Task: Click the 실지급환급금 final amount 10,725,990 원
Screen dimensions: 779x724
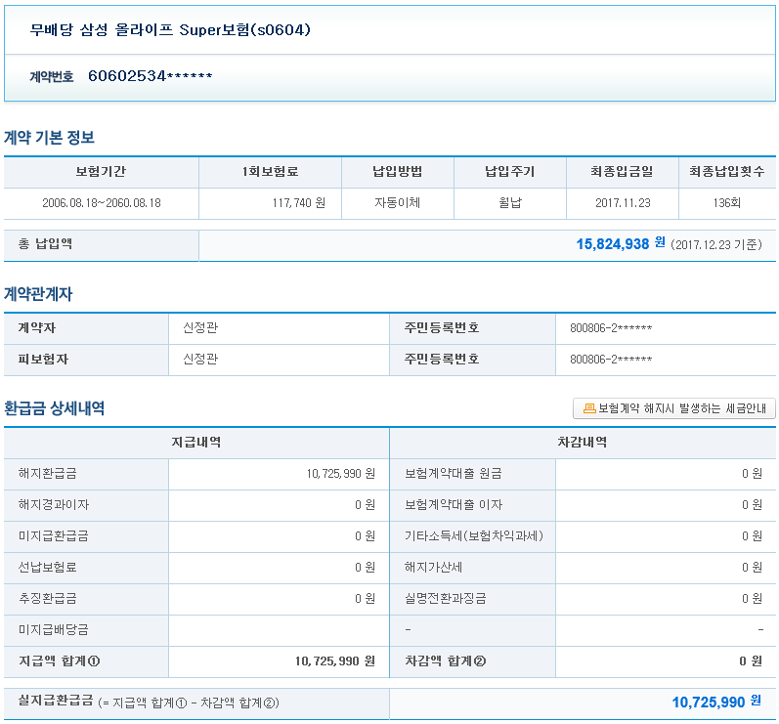Action: (x=715, y=703)
